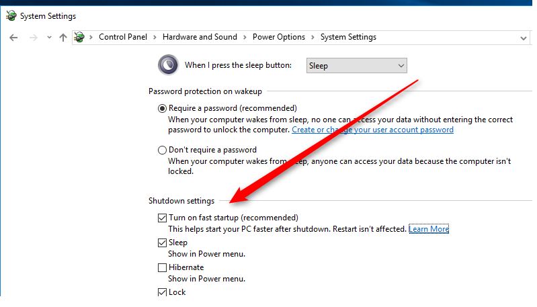Go up one level with the up arrow
This screenshot has height=307, width=537.
(63, 38)
